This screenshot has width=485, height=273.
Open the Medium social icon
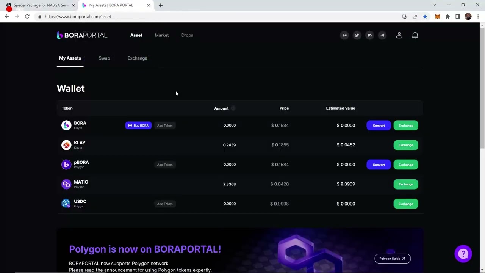pos(344,35)
